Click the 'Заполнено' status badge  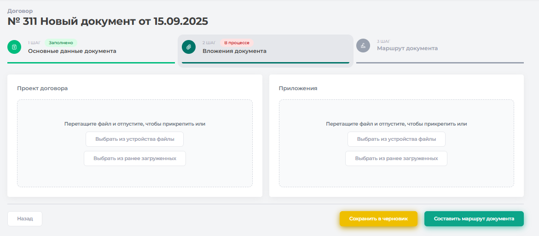[61, 43]
